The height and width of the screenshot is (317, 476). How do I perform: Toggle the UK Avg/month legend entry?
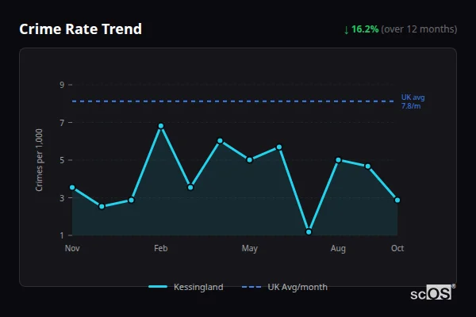[x=285, y=287]
